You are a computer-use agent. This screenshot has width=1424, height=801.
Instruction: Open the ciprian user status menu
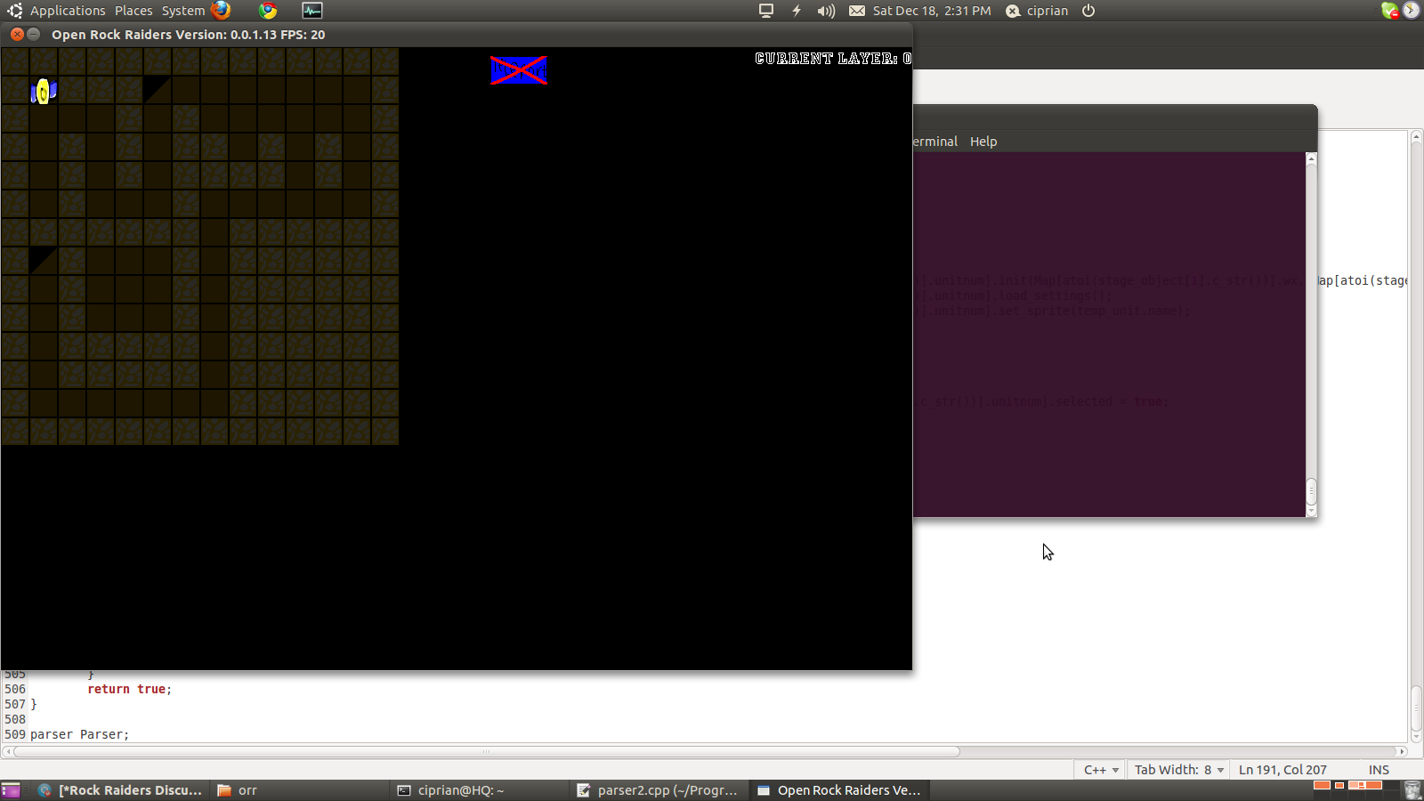tap(1037, 11)
